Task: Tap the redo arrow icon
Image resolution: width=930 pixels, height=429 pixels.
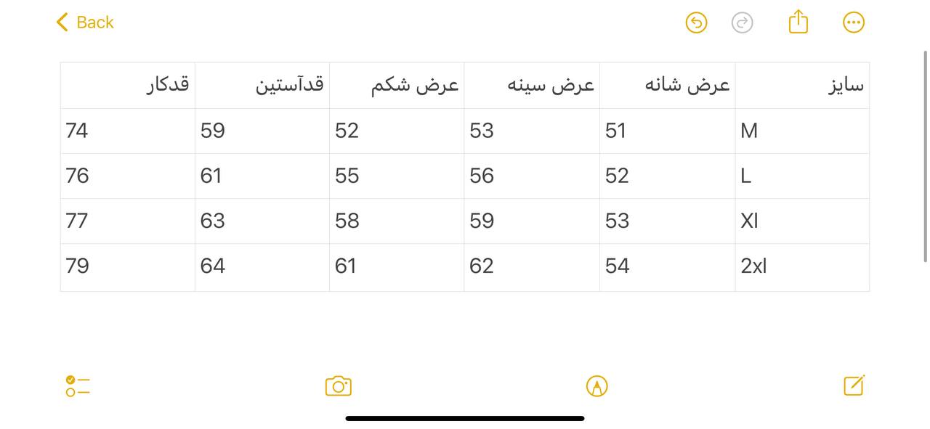Action: coord(742,23)
